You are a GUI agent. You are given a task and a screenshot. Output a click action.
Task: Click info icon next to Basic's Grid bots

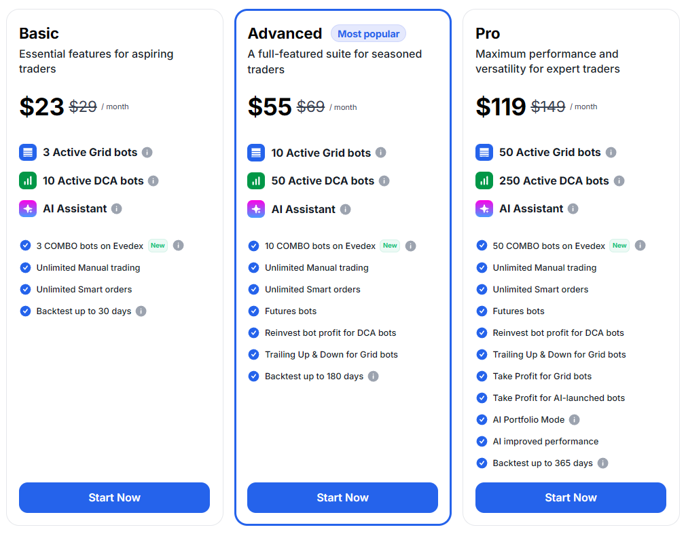147,153
